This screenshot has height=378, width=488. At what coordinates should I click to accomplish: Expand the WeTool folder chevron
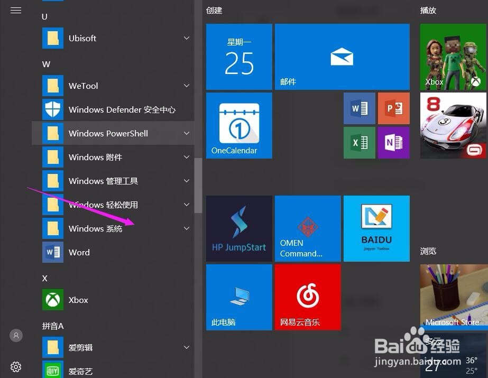click(187, 86)
